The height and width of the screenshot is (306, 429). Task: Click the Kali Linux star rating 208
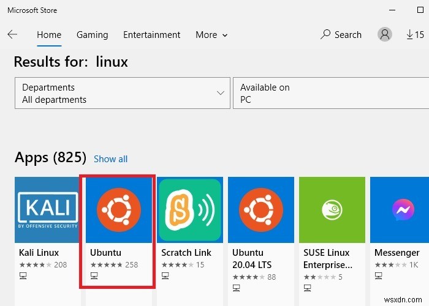coord(43,265)
